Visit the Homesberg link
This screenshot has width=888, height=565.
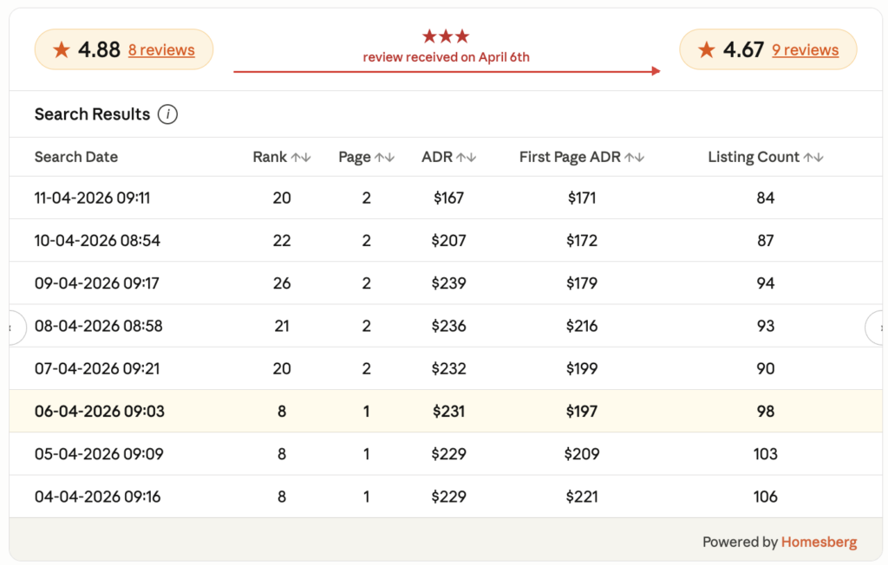819,542
